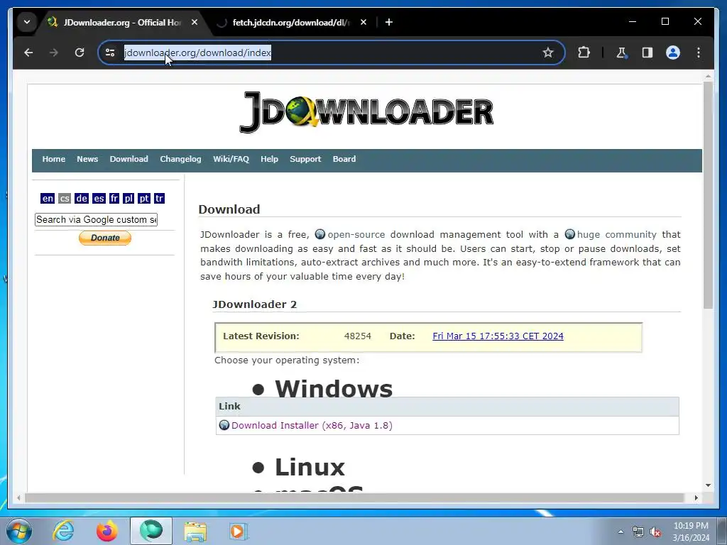
Task: Switch language to Spanish (es)
Action: click(99, 199)
